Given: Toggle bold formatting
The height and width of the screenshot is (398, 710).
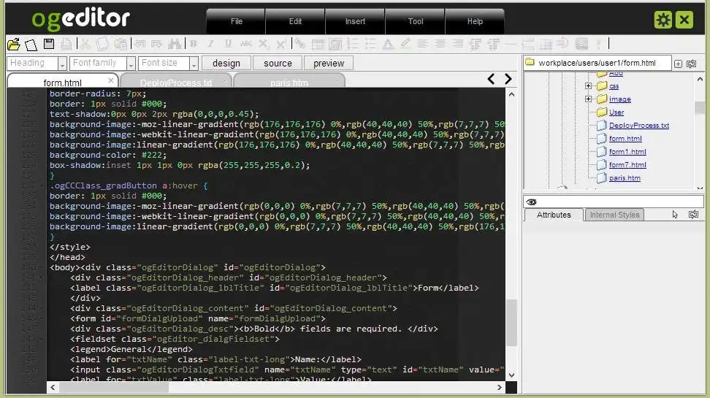Looking at the screenshot, I should click(x=194, y=44).
